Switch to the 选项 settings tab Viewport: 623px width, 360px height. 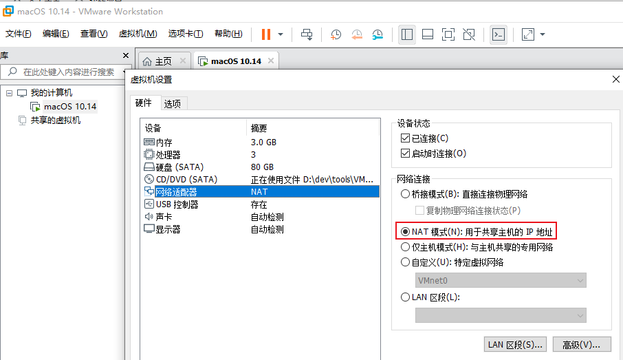pos(173,104)
